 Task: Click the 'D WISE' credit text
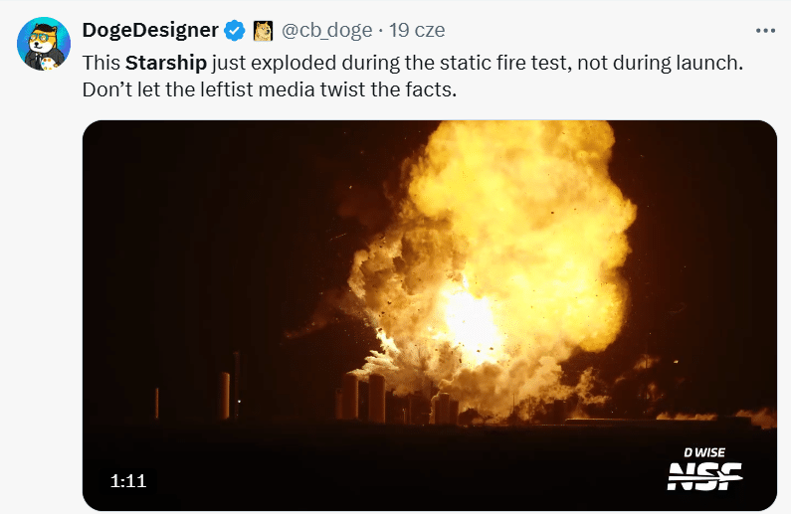click(x=704, y=453)
